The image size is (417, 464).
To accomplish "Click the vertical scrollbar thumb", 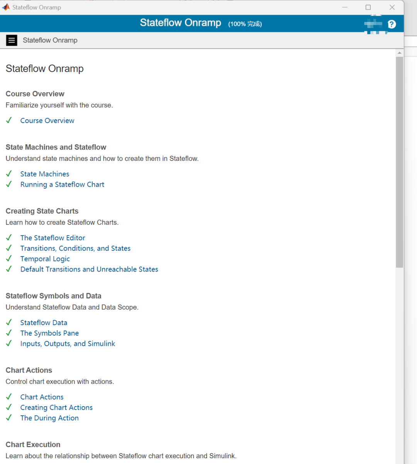I will (x=399, y=162).
